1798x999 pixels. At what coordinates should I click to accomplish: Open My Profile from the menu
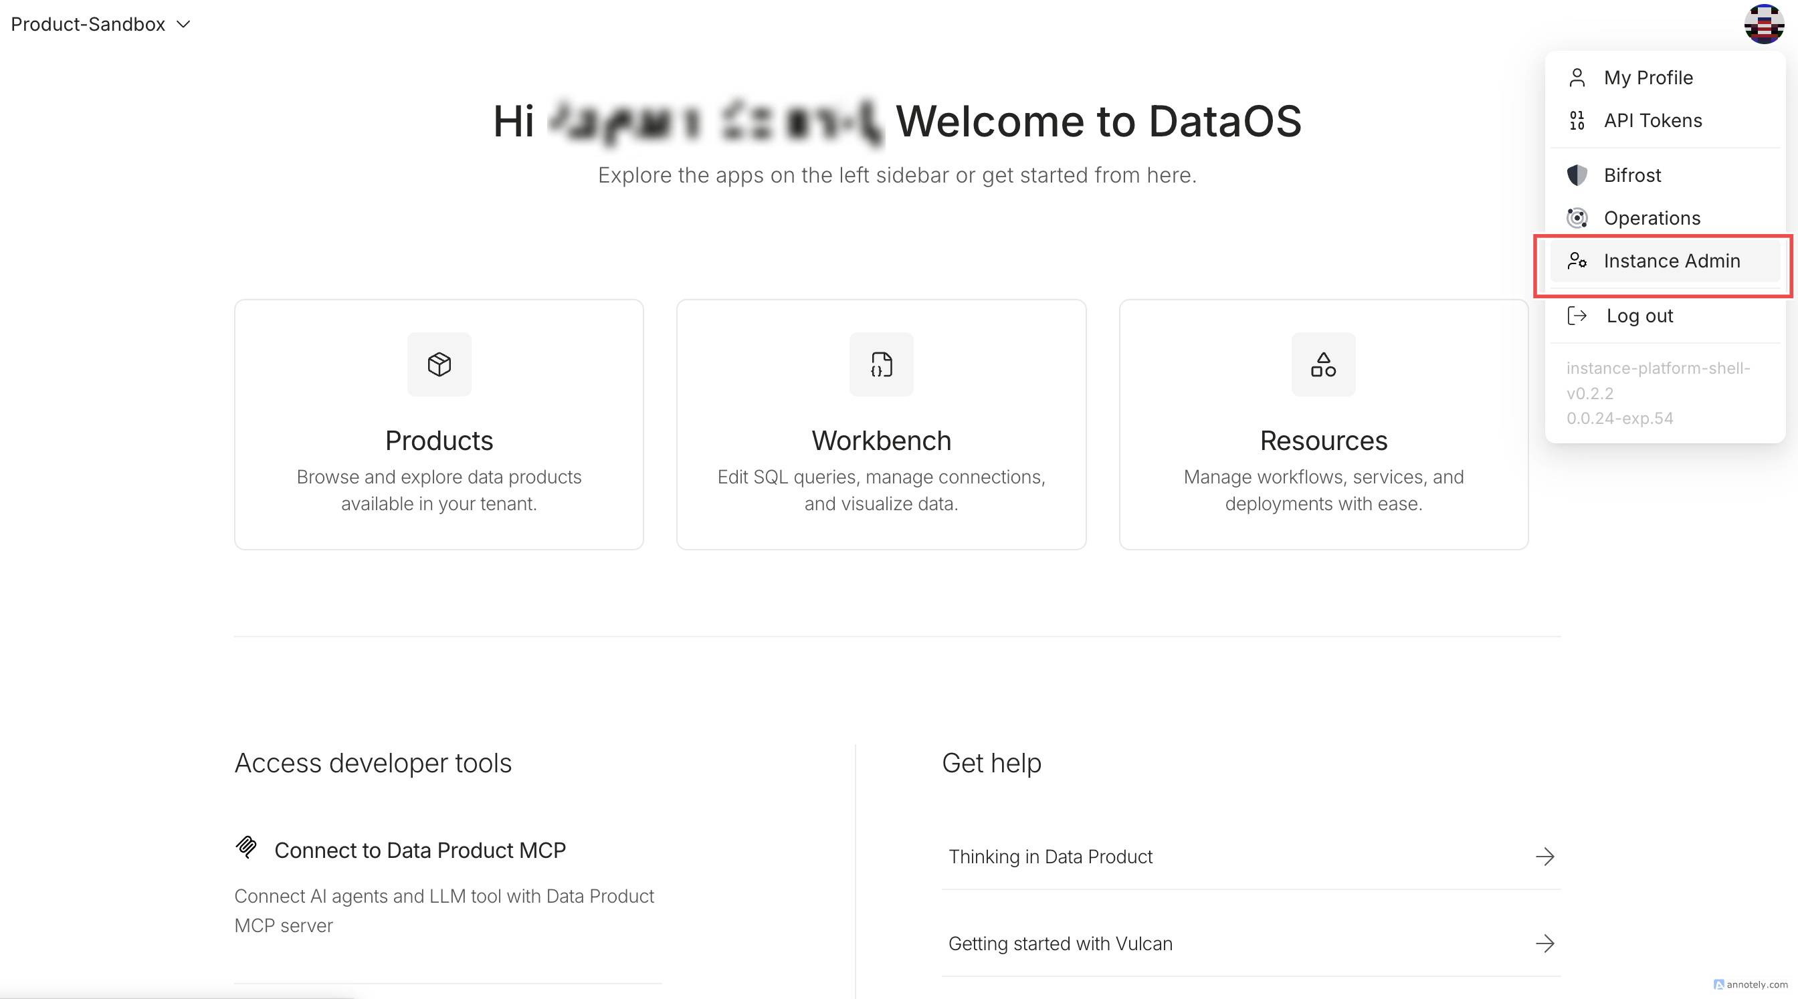coord(1665,78)
